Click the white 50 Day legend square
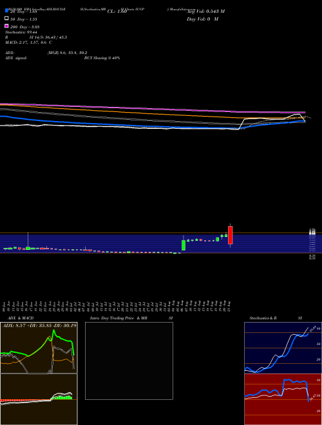The image size is (322, 425). pyautogui.click(x=7, y=18)
